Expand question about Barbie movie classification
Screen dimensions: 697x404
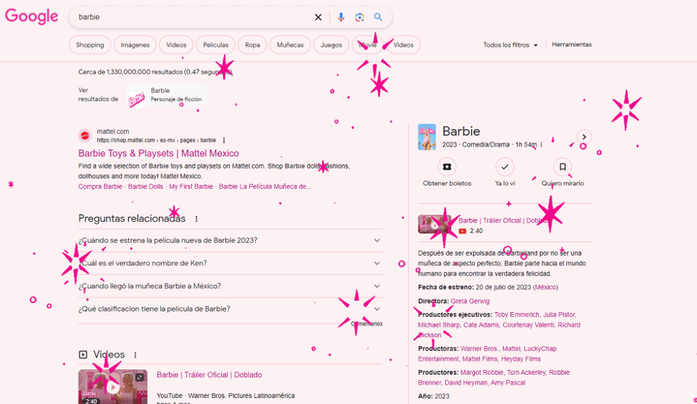coord(377,309)
